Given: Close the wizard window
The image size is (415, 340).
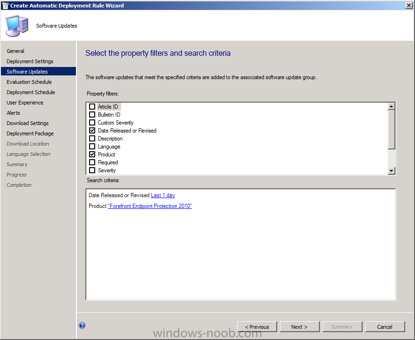Looking at the screenshot, I should (408, 6).
